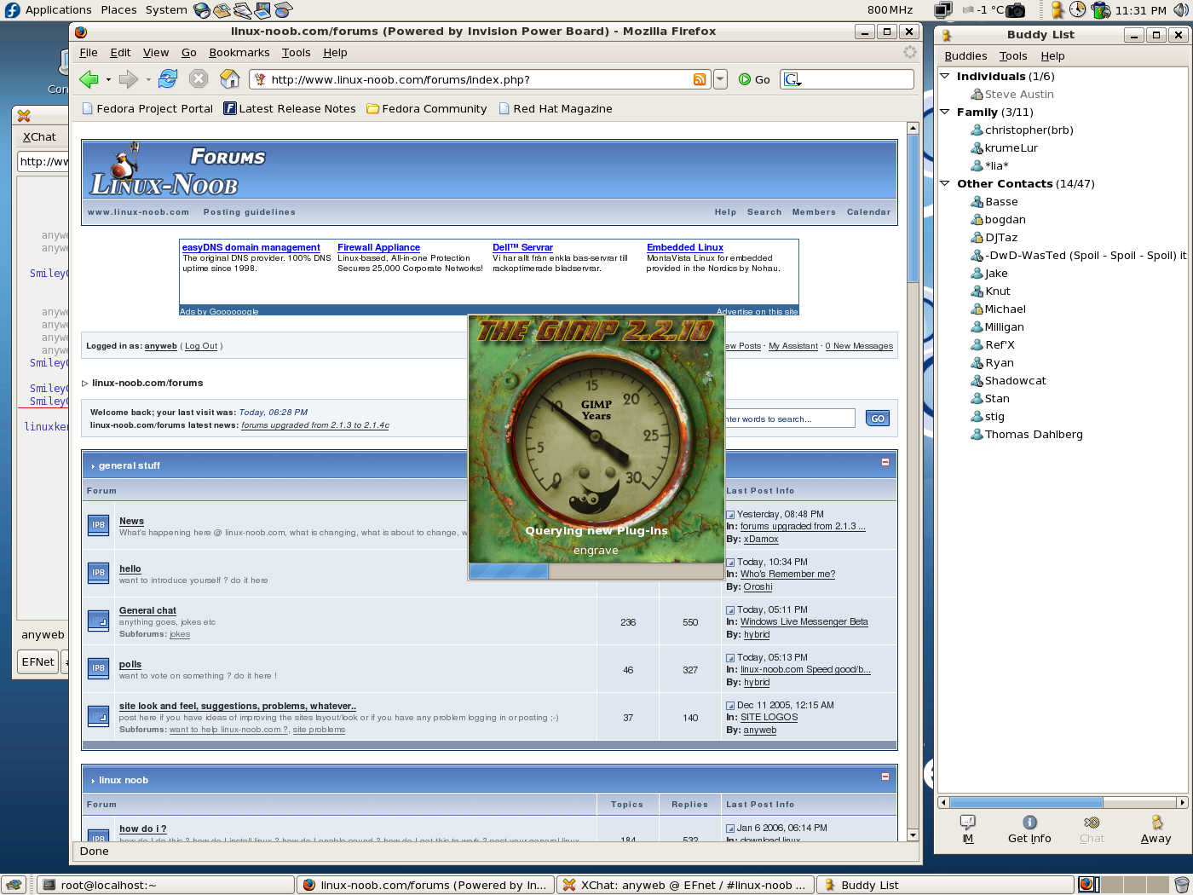This screenshot has height=895, width=1193.
Task: Collapse the general stuff forum category
Action: pos(885,462)
